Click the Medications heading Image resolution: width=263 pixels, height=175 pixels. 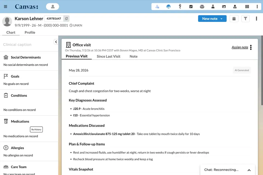coord(20,121)
